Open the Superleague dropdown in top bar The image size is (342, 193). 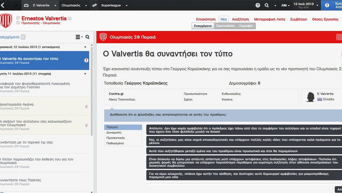click(126, 5)
